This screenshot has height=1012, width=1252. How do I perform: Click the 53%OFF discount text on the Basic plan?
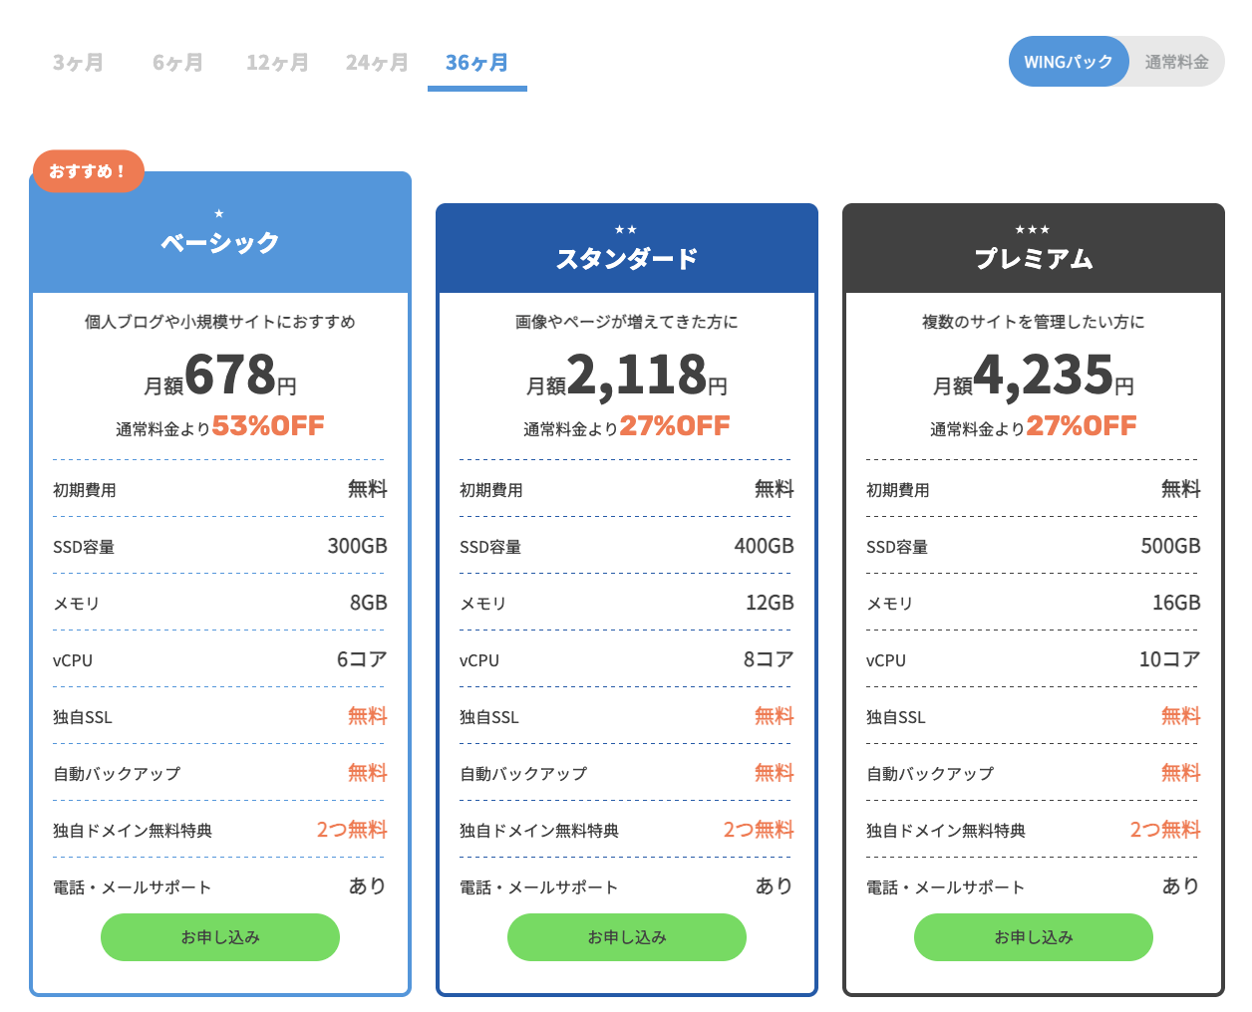click(x=268, y=426)
